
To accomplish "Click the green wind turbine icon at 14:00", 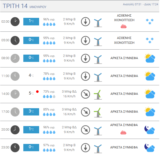I will tap(98, 95).
